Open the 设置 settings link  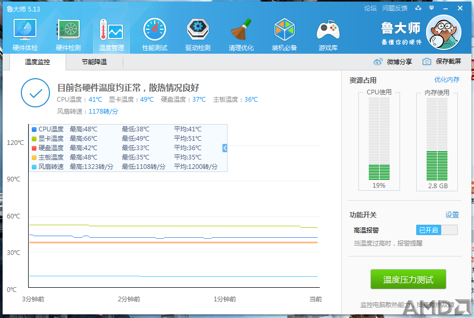click(x=452, y=215)
